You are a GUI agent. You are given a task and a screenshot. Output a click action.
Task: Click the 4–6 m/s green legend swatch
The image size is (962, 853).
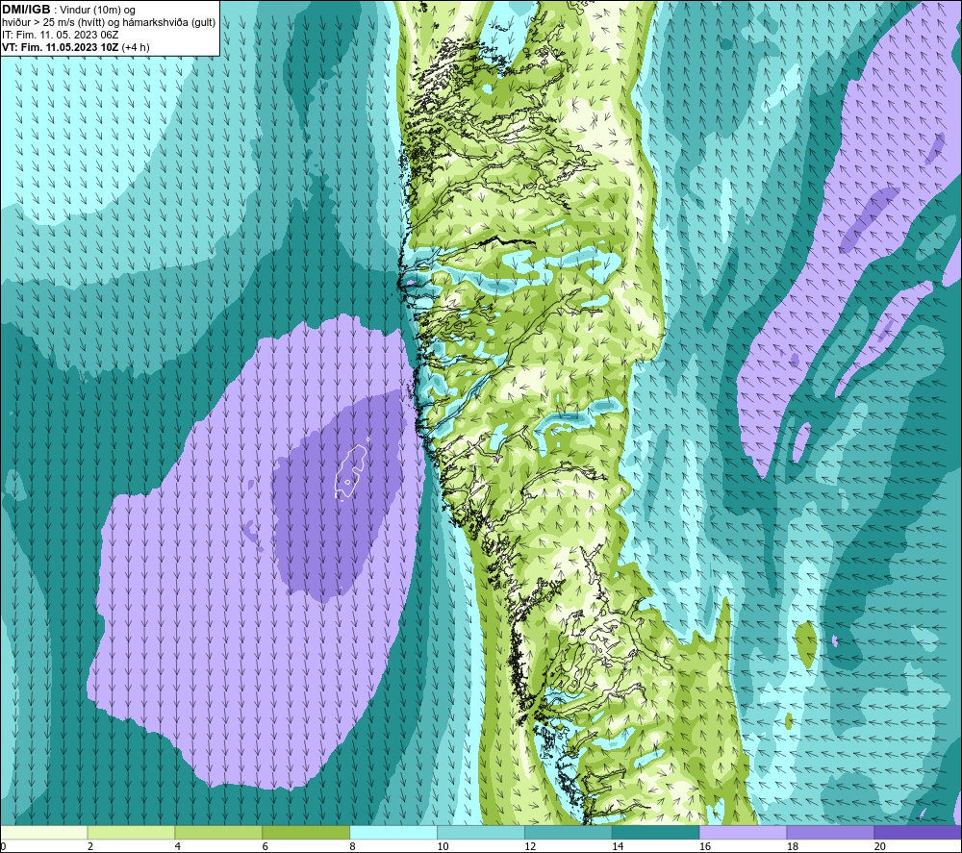pyautogui.click(x=218, y=832)
